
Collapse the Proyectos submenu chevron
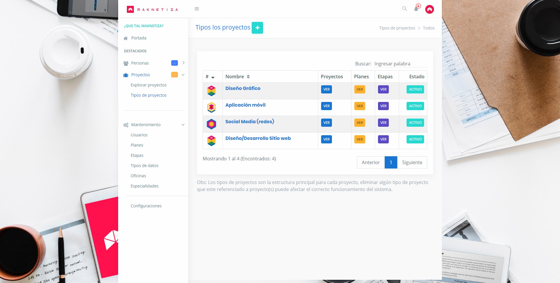183,75
